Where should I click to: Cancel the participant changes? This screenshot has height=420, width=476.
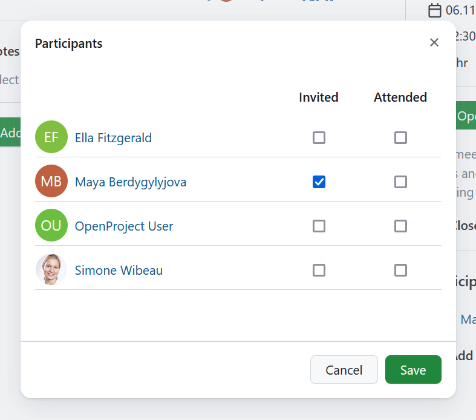click(344, 370)
